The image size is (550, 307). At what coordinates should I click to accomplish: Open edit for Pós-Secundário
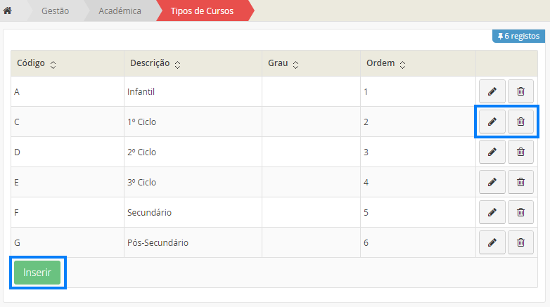coord(492,242)
